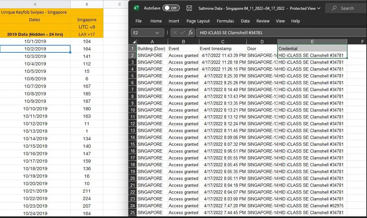
Task: Select column D header in Excel
Action: tap(262, 42)
